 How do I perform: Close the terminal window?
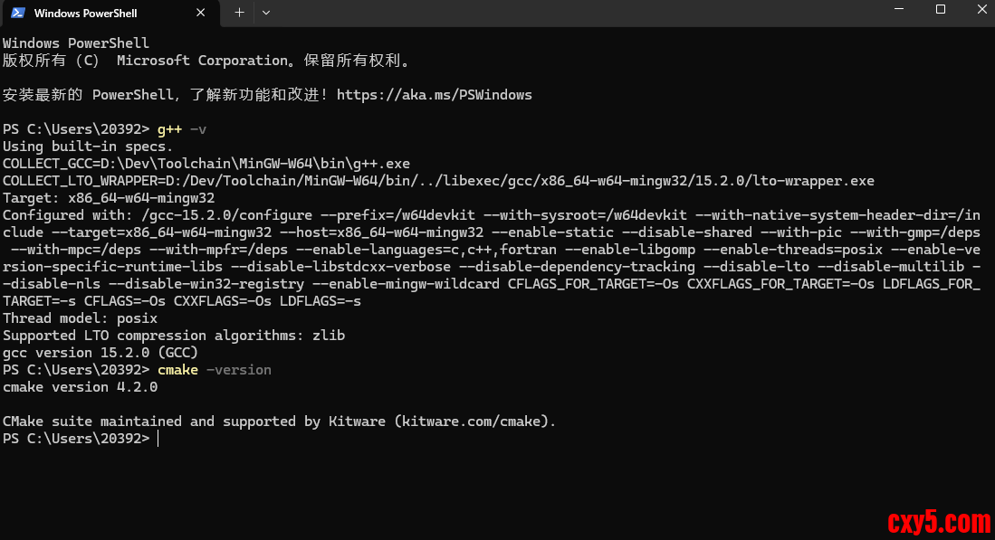tap(981, 10)
